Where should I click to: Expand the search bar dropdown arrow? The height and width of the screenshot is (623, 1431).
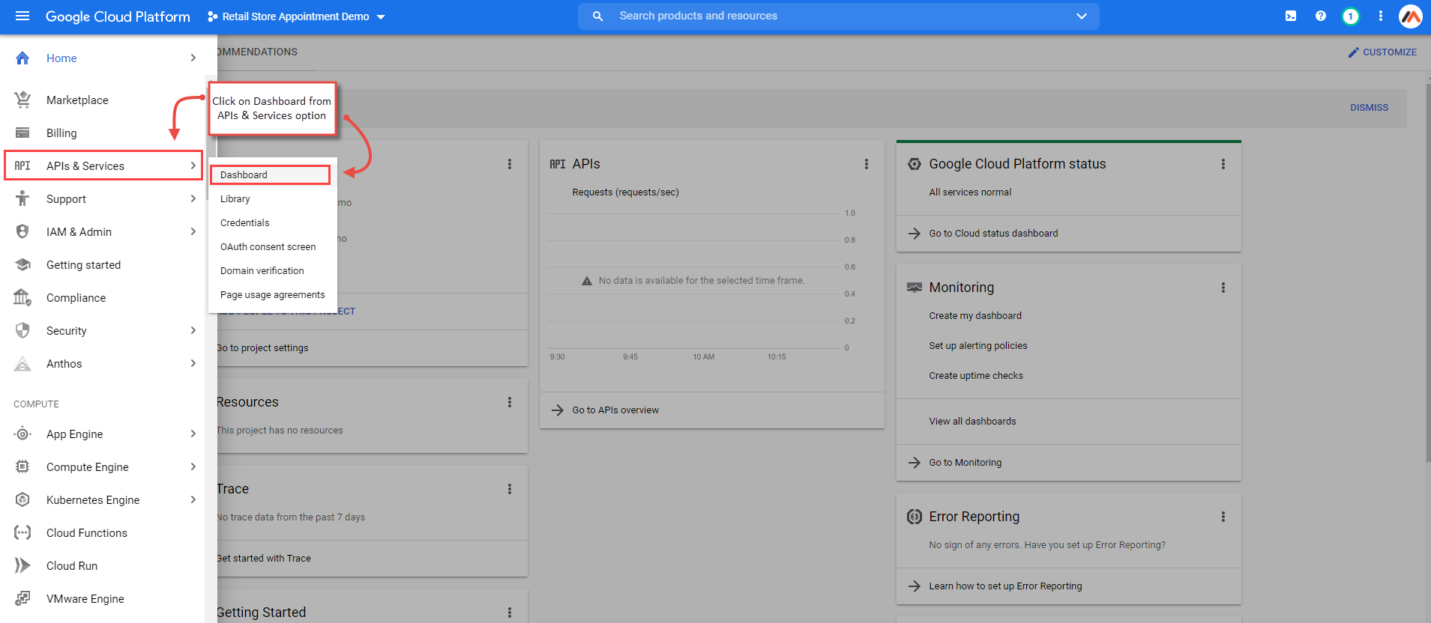[x=1082, y=16]
